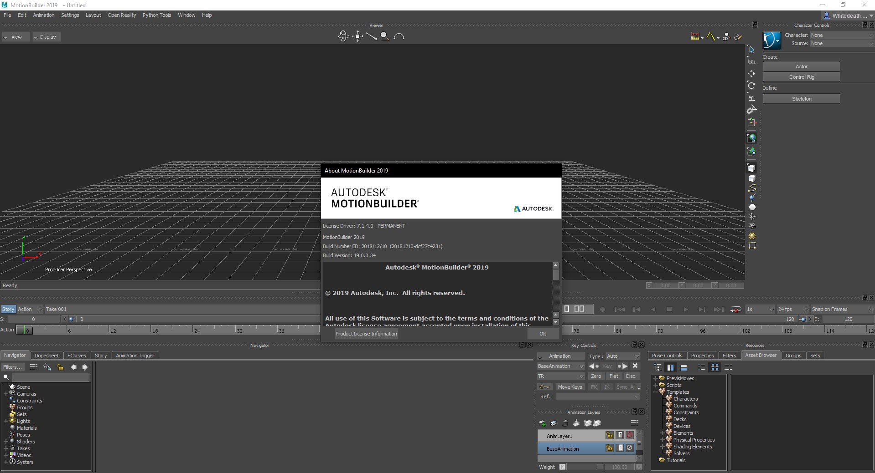The height and width of the screenshot is (473, 875).
Task: Select the Rotate tool in viewer toolbar
Action: pos(751,86)
